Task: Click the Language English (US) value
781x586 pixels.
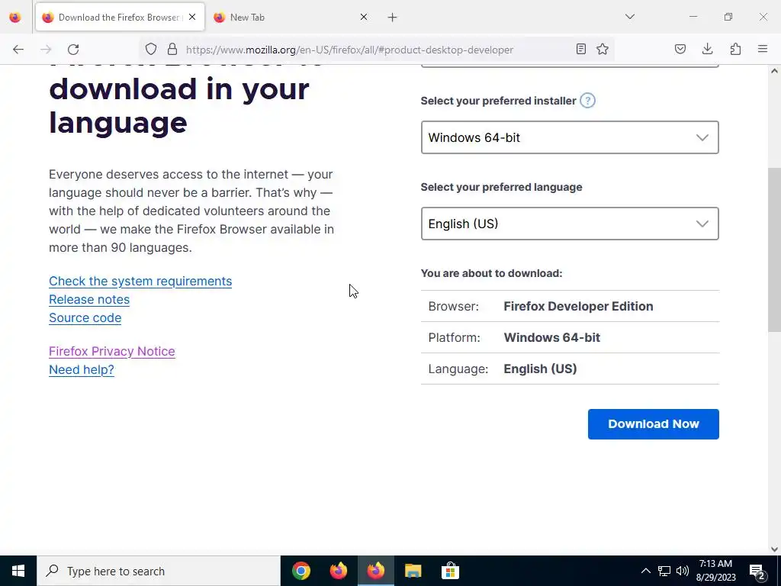Action: (541, 369)
